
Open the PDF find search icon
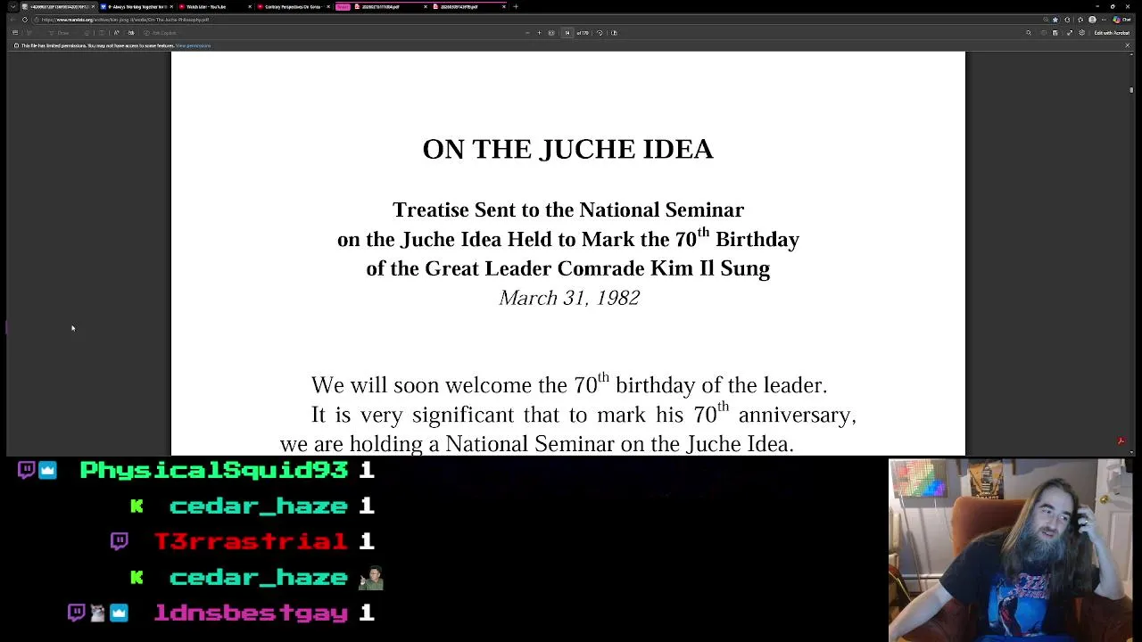coord(1028,33)
